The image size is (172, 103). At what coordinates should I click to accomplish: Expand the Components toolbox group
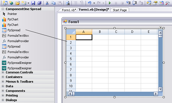pyautogui.click(x=3, y=91)
